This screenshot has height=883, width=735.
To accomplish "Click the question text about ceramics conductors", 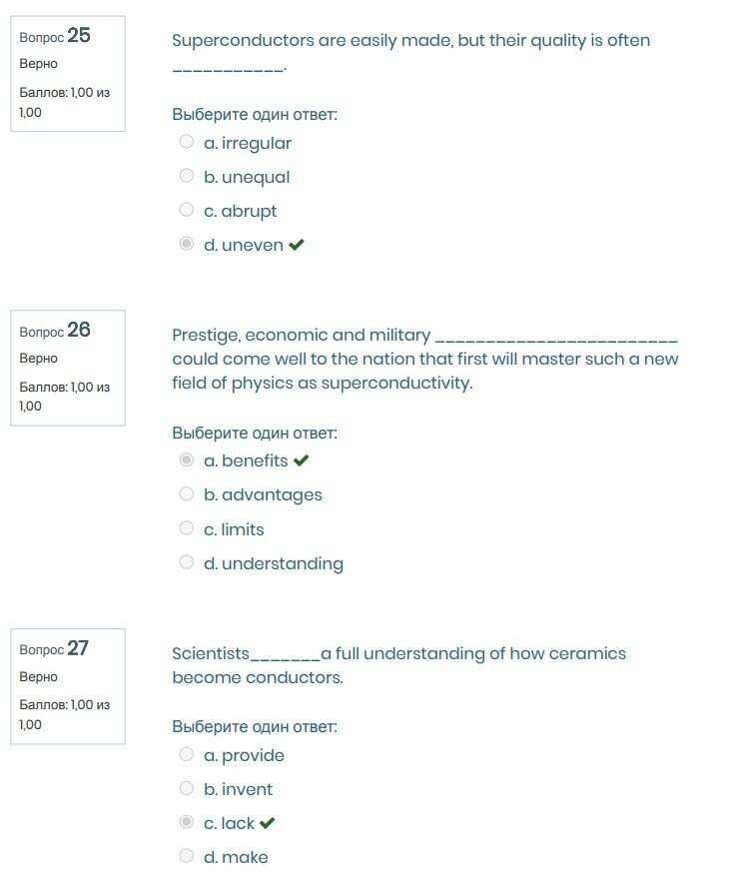I will pyautogui.click(x=398, y=665).
